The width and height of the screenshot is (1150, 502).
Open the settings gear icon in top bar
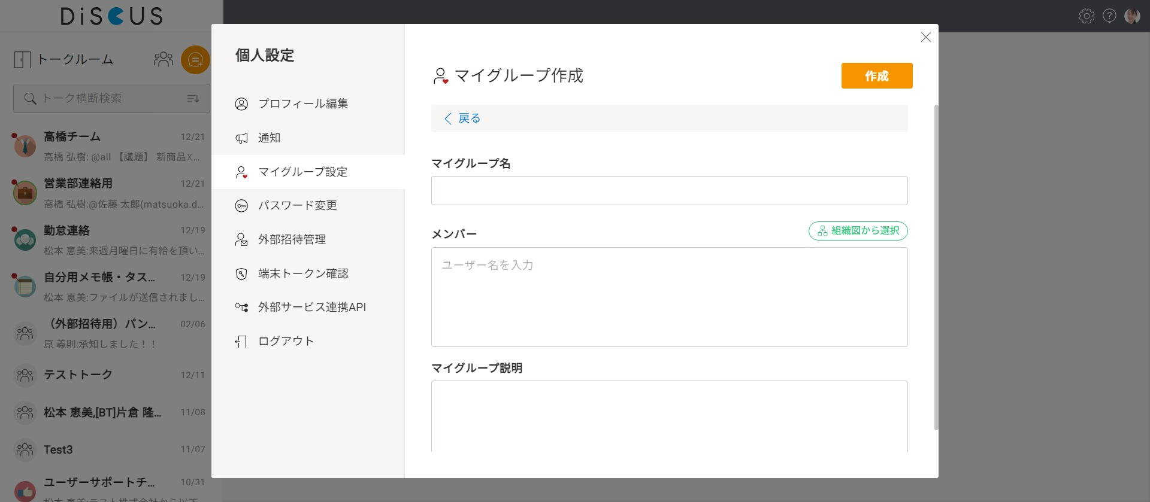point(1087,16)
